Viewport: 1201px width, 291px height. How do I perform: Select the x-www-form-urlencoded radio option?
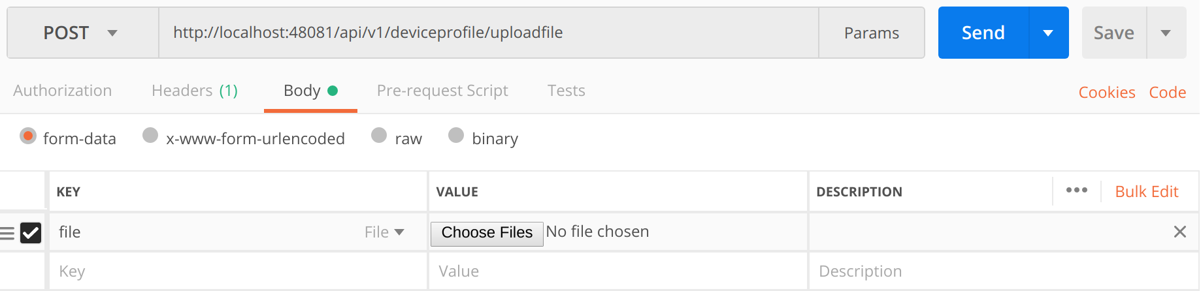(150, 135)
